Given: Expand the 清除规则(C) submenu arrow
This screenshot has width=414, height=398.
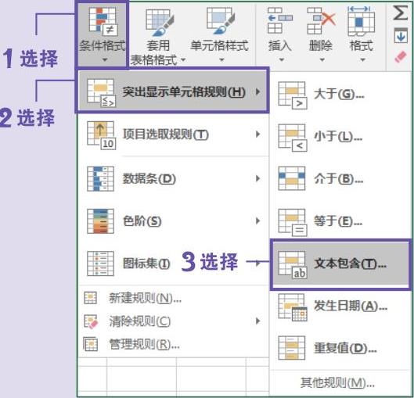Looking at the screenshot, I should 258,321.
